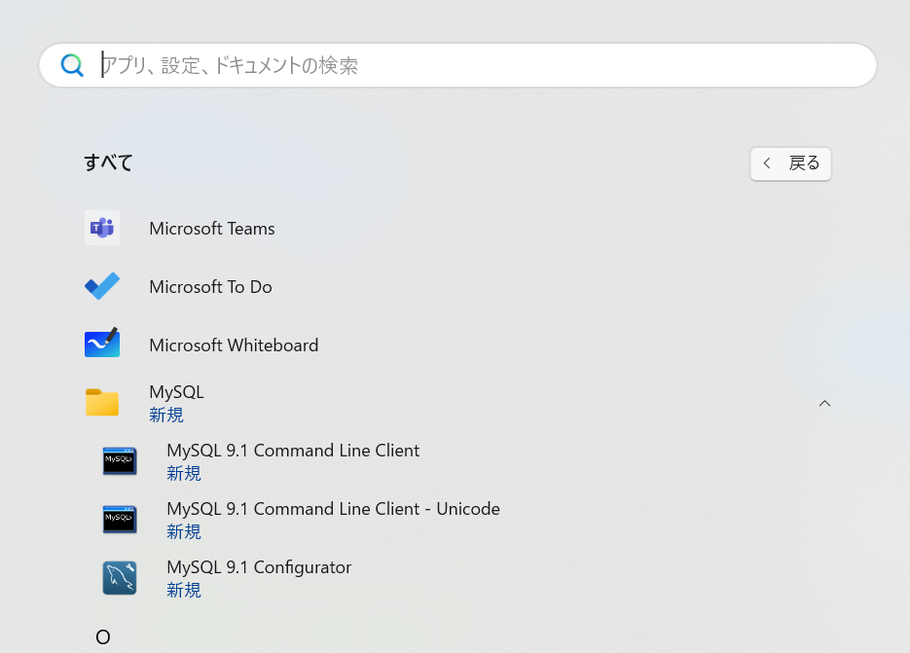The image size is (910, 653).
Task: Select the Microsoft To Do checkmark icon
Action: click(102, 286)
